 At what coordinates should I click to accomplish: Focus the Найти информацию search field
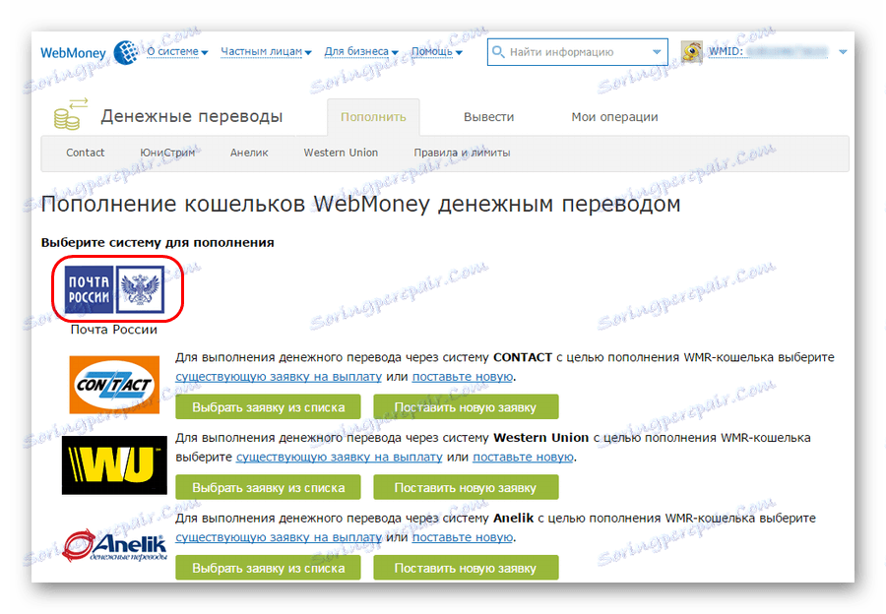(577, 52)
